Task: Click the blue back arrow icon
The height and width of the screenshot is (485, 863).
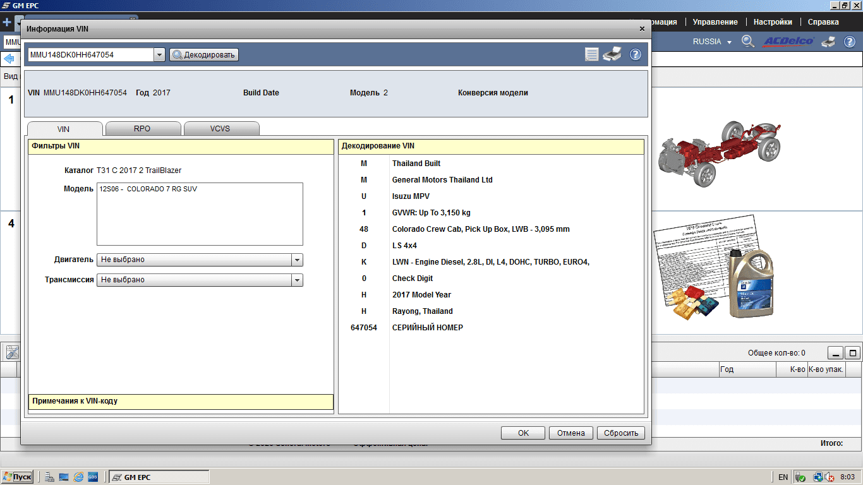Action: (x=9, y=59)
